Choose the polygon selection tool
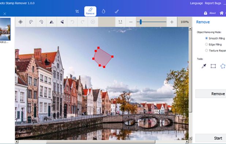 click(x=223, y=66)
